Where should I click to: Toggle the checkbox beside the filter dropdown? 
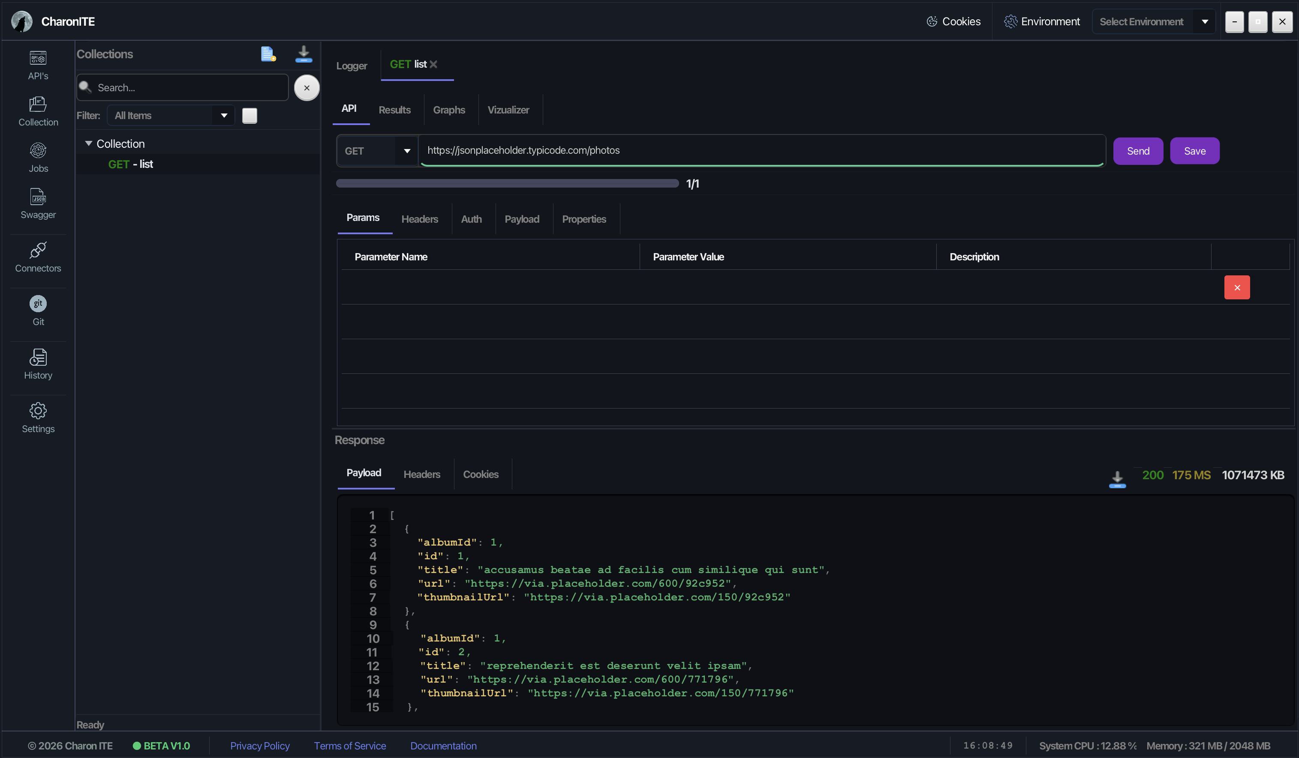pyautogui.click(x=250, y=115)
